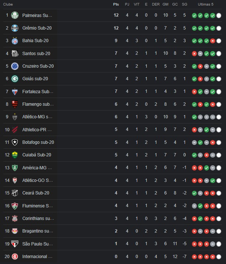Open Cuiabá Sub-20 team link

pos(37,155)
